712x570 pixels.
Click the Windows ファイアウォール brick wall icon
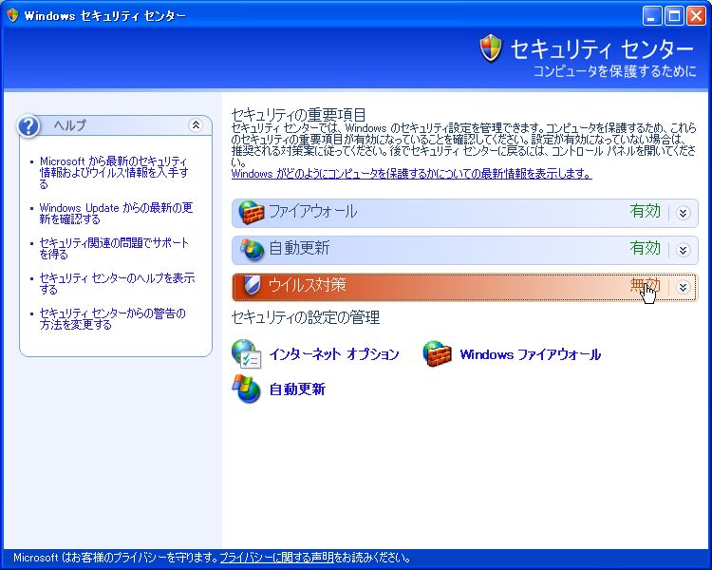point(437,353)
